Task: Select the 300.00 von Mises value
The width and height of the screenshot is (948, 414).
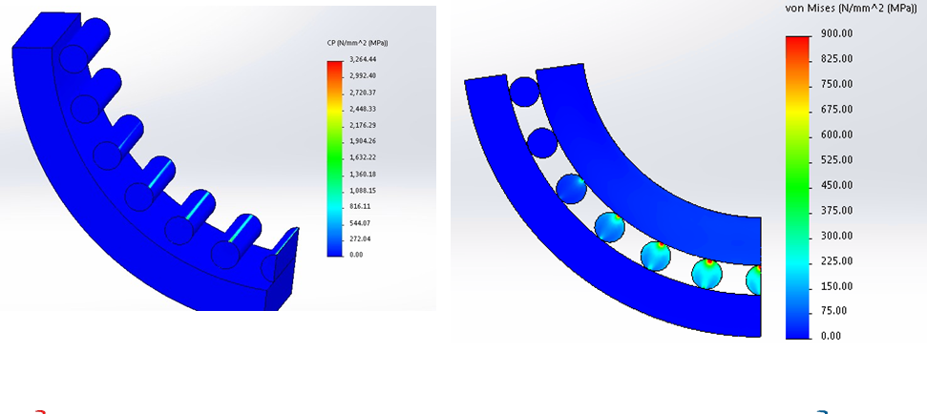Action: coord(836,236)
